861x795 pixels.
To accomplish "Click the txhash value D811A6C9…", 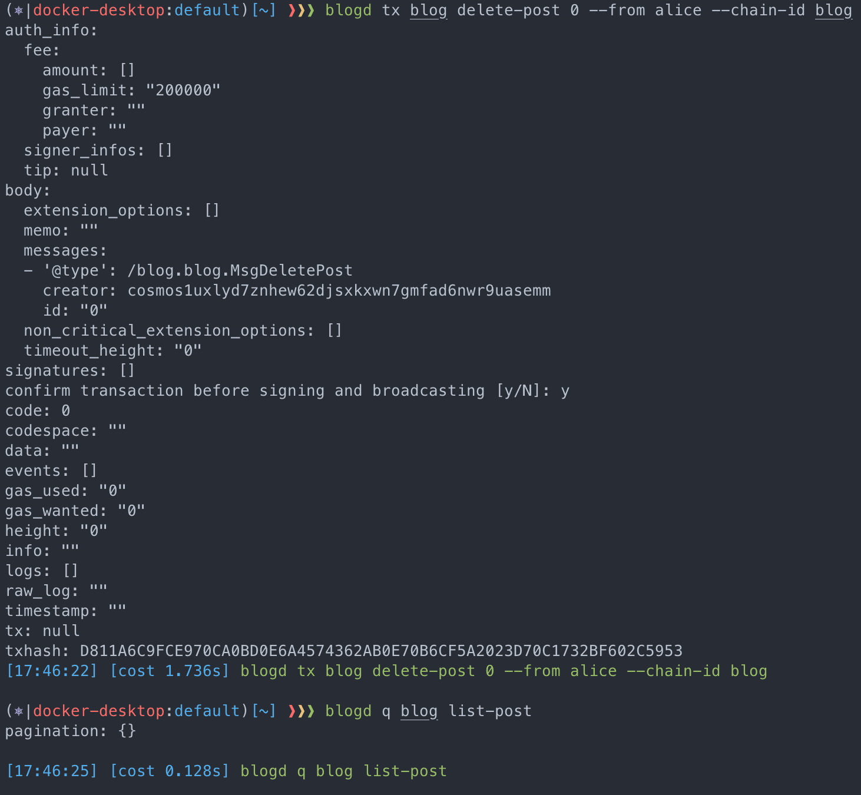I will (381, 651).
